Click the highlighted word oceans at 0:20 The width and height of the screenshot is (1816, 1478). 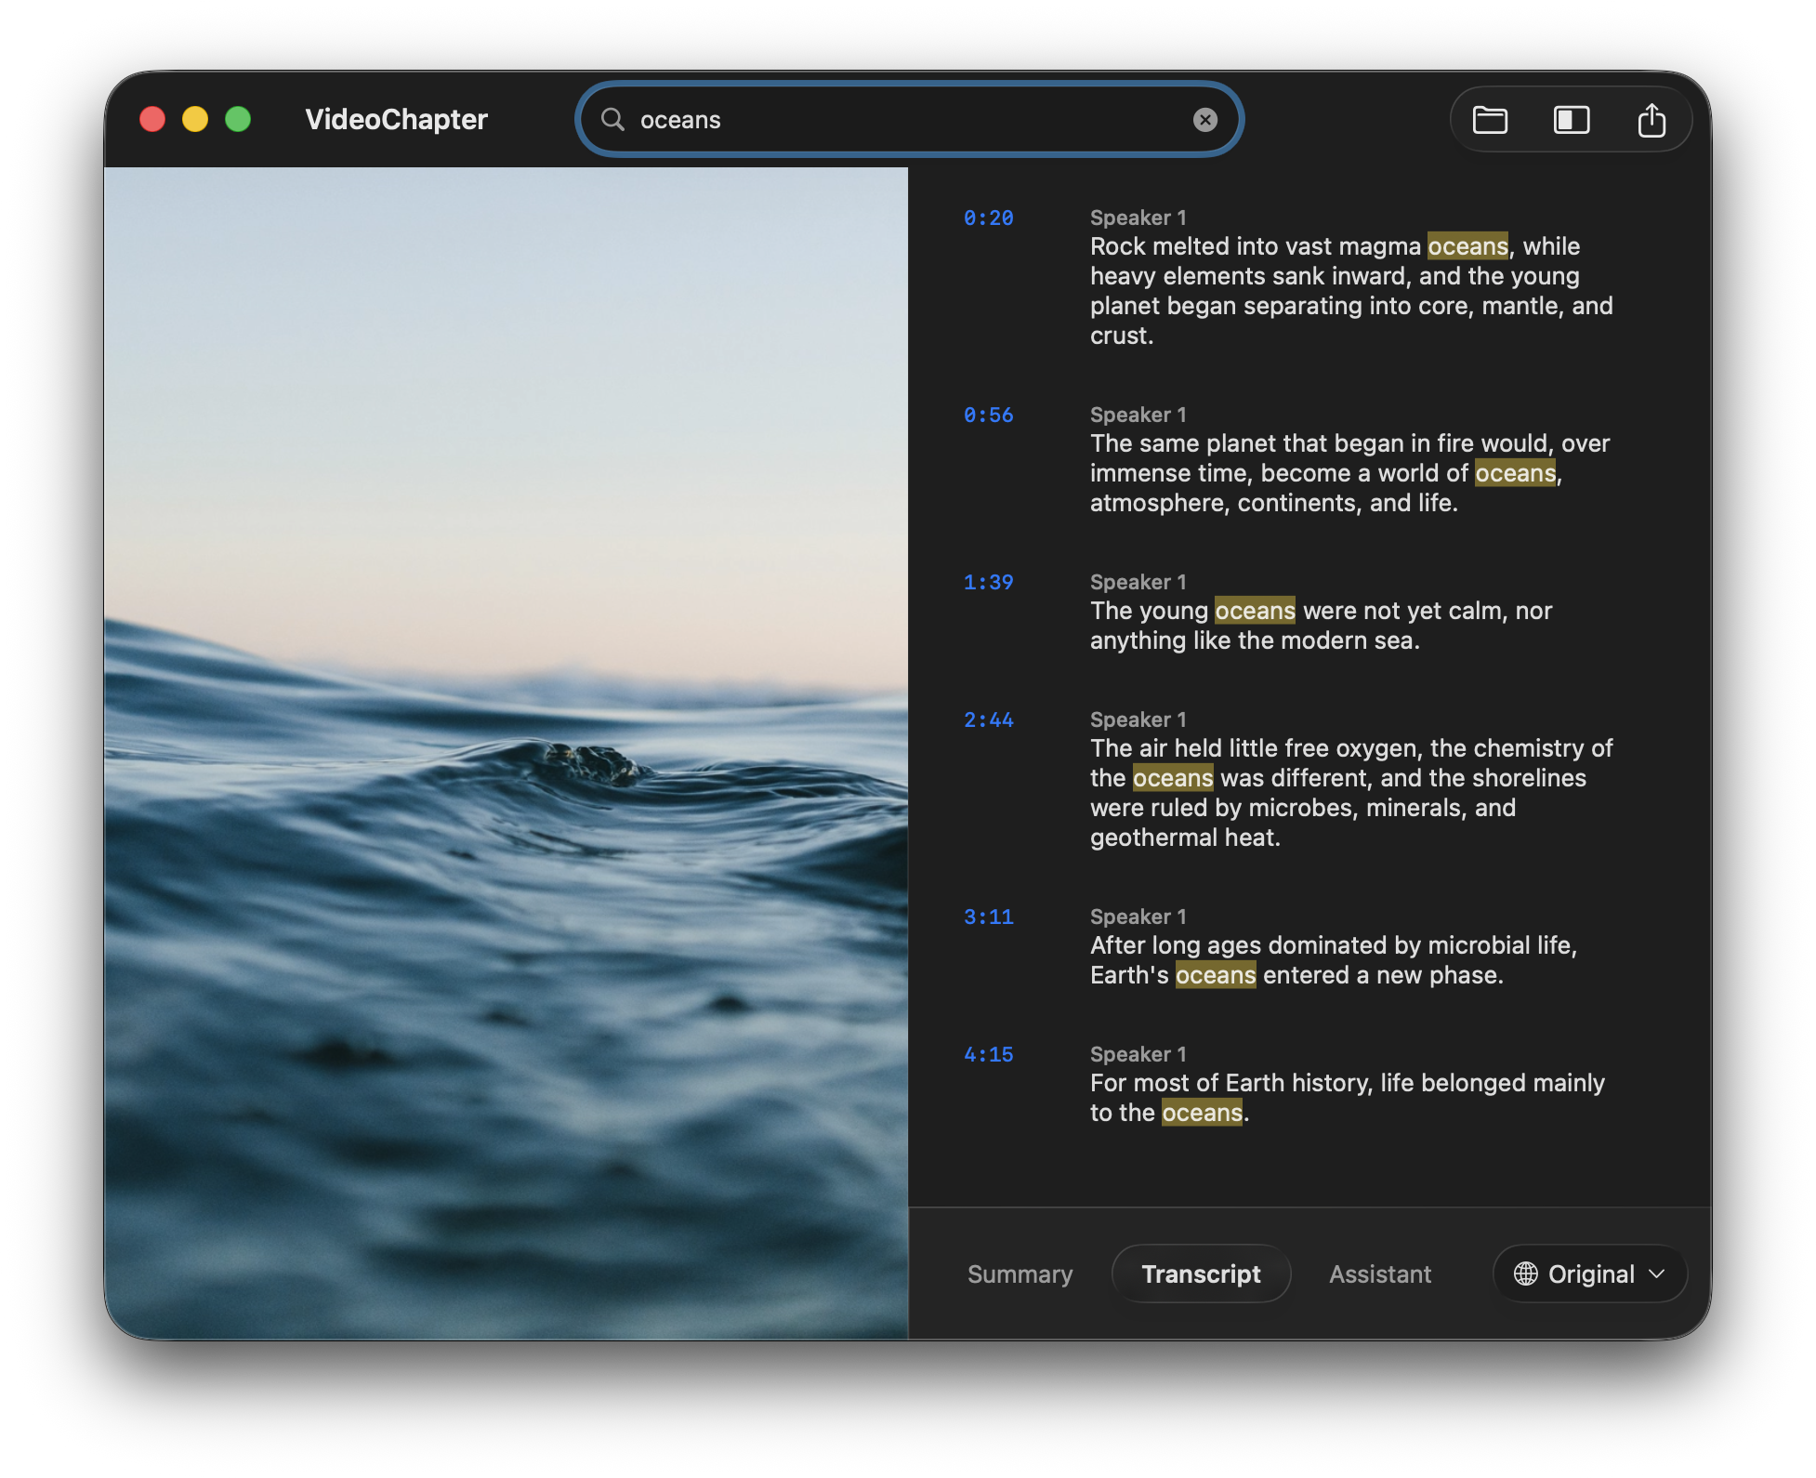[1467, 245]
